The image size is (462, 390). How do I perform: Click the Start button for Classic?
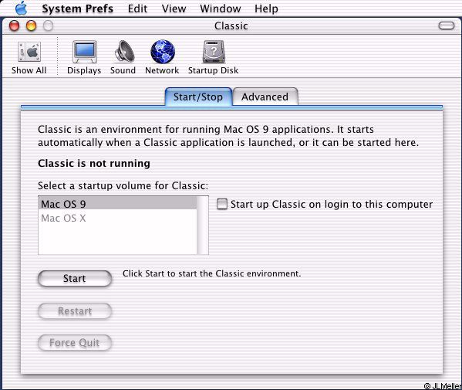pos(75,279)
